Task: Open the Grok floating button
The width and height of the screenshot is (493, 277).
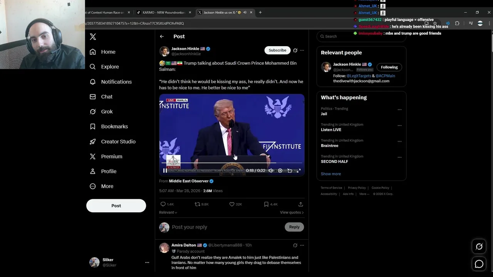Action: 479,247
